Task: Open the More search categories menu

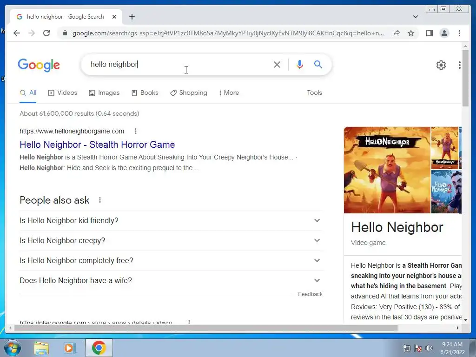Action: coord(229,93)
